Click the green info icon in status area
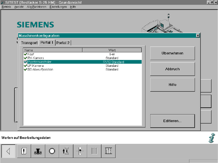Screen dimensions: 218x163 212,138
